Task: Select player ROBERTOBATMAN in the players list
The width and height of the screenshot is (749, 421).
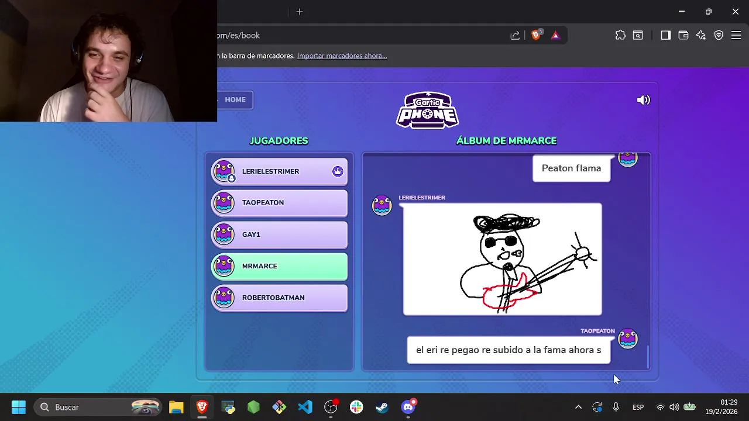Action: click(x=279, y=298)
